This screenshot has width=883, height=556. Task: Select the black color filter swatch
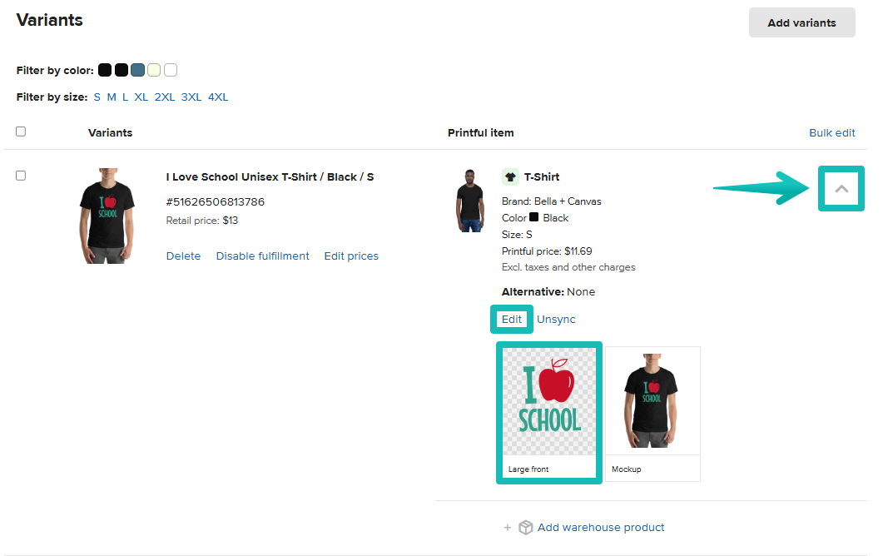pyautogui.click(x=105, y=70)
